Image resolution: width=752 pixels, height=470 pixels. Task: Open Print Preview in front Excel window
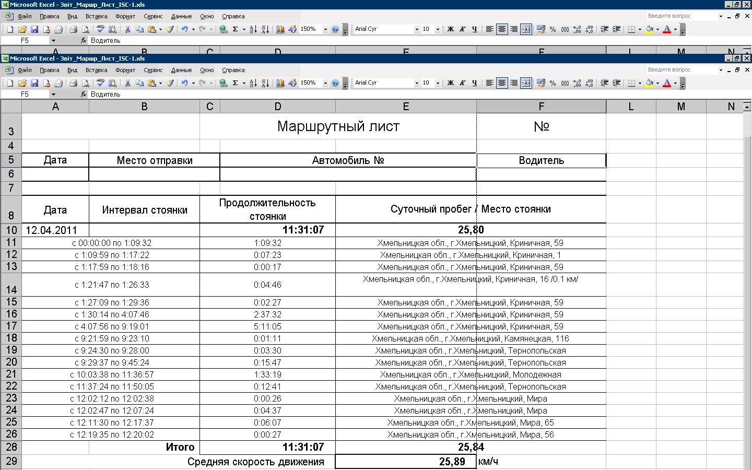pos(86,83)
